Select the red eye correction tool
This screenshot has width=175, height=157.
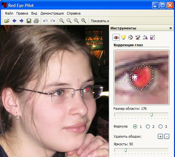click(116, 37)
